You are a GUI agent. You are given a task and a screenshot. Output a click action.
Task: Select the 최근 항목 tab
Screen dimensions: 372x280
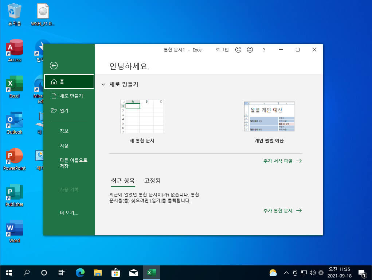tap(123, 181)
